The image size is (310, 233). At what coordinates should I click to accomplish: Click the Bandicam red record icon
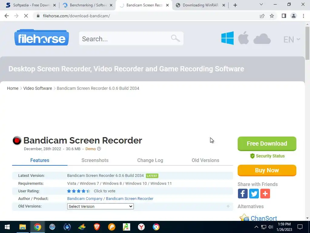(x=17, y=140)
